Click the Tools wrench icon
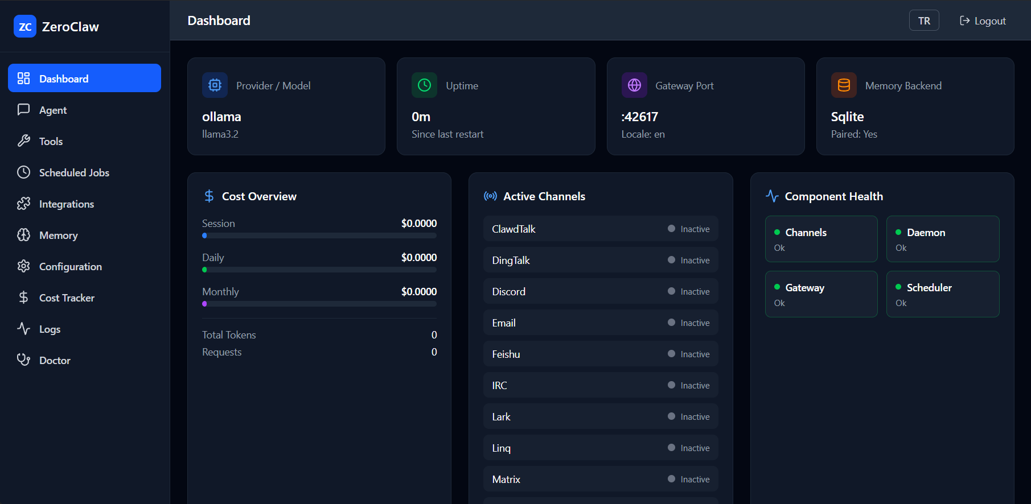Viewport: 1031px width, 504px height. [x=23, y=141]
